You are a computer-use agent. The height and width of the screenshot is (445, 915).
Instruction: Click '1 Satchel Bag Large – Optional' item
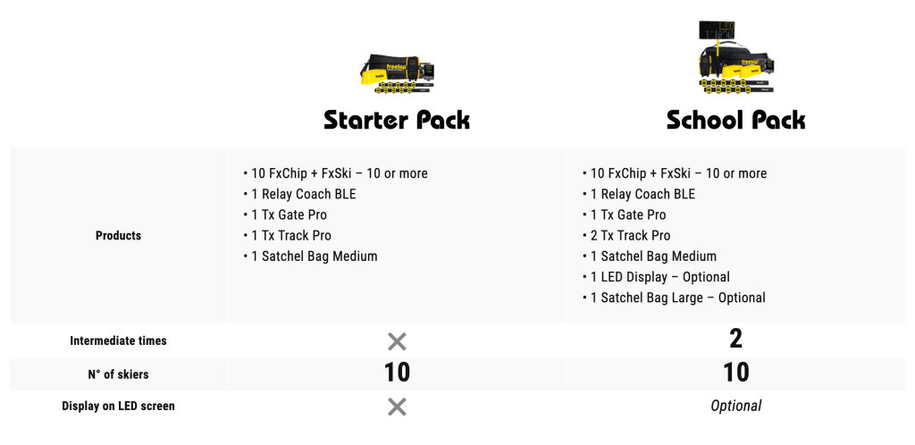pos(674,298)
